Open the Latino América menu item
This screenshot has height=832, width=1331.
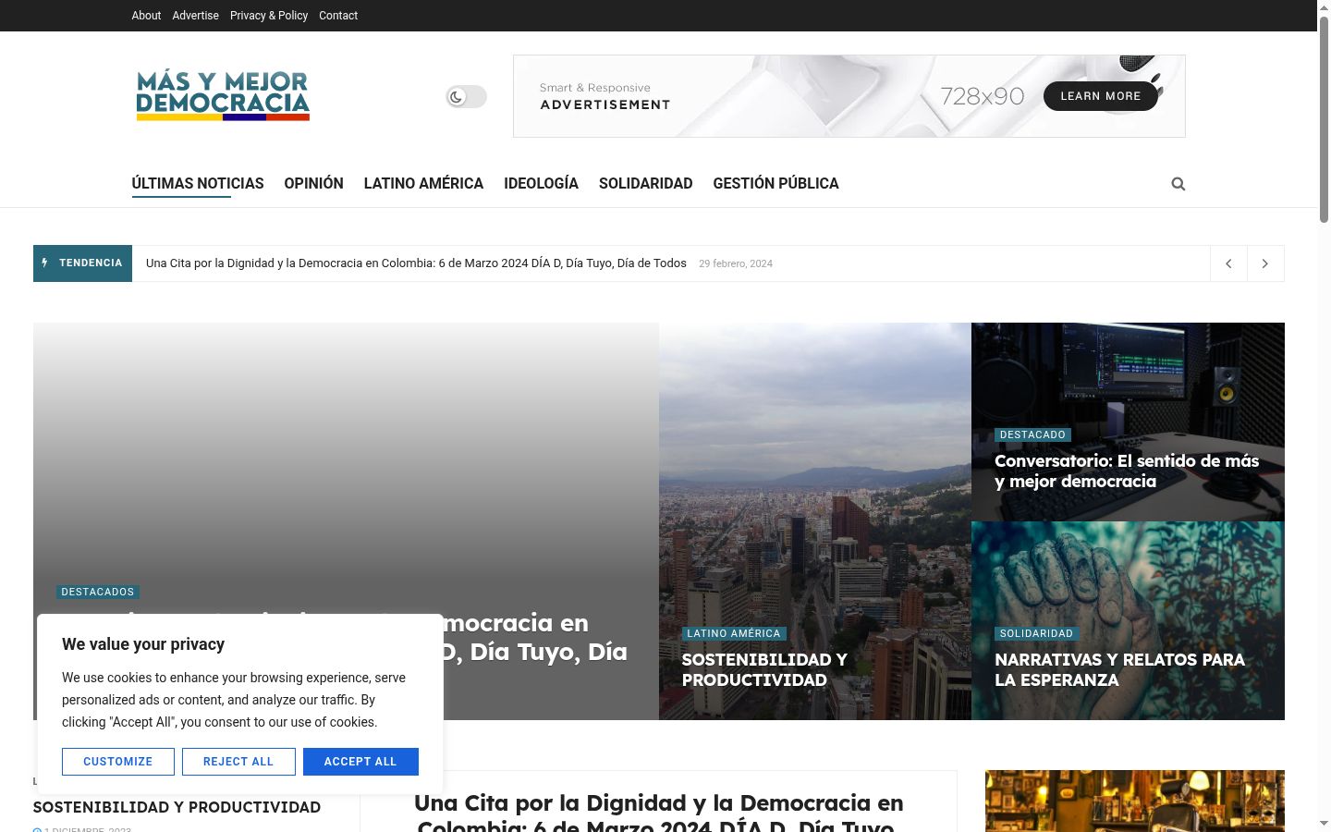tap(423, 183)
